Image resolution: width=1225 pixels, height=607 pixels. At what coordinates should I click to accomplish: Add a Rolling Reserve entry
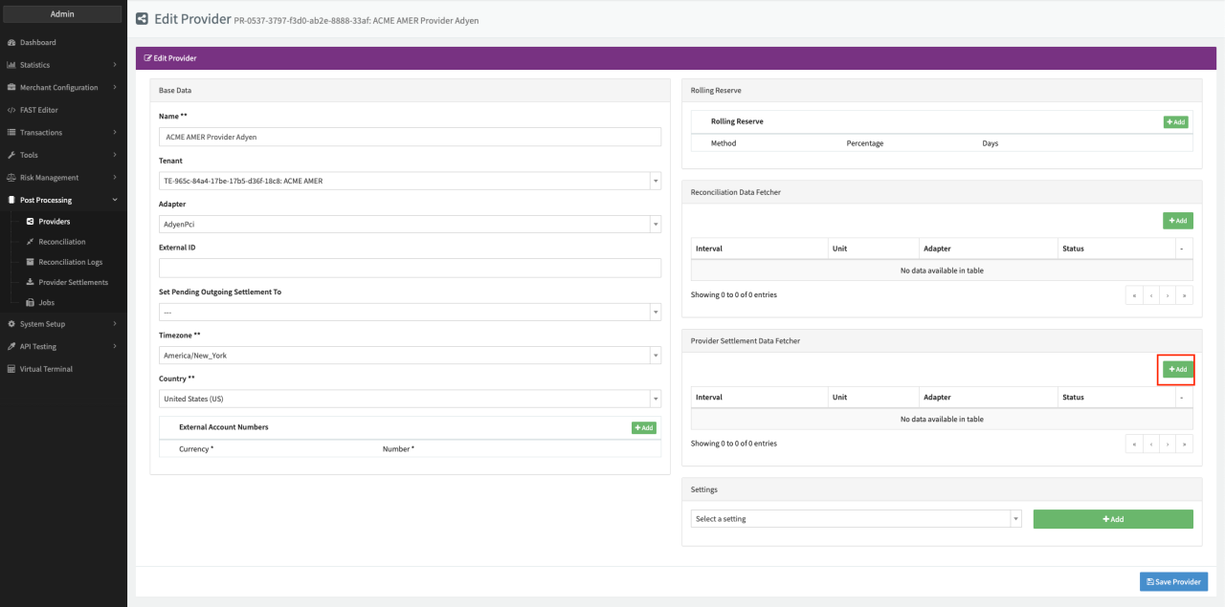[x=1176, y=122]
